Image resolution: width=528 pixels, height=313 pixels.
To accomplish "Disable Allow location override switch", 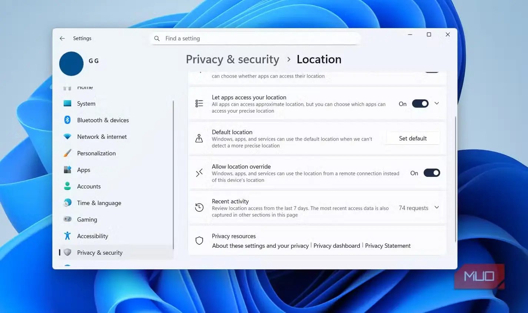I will point(432,173).
